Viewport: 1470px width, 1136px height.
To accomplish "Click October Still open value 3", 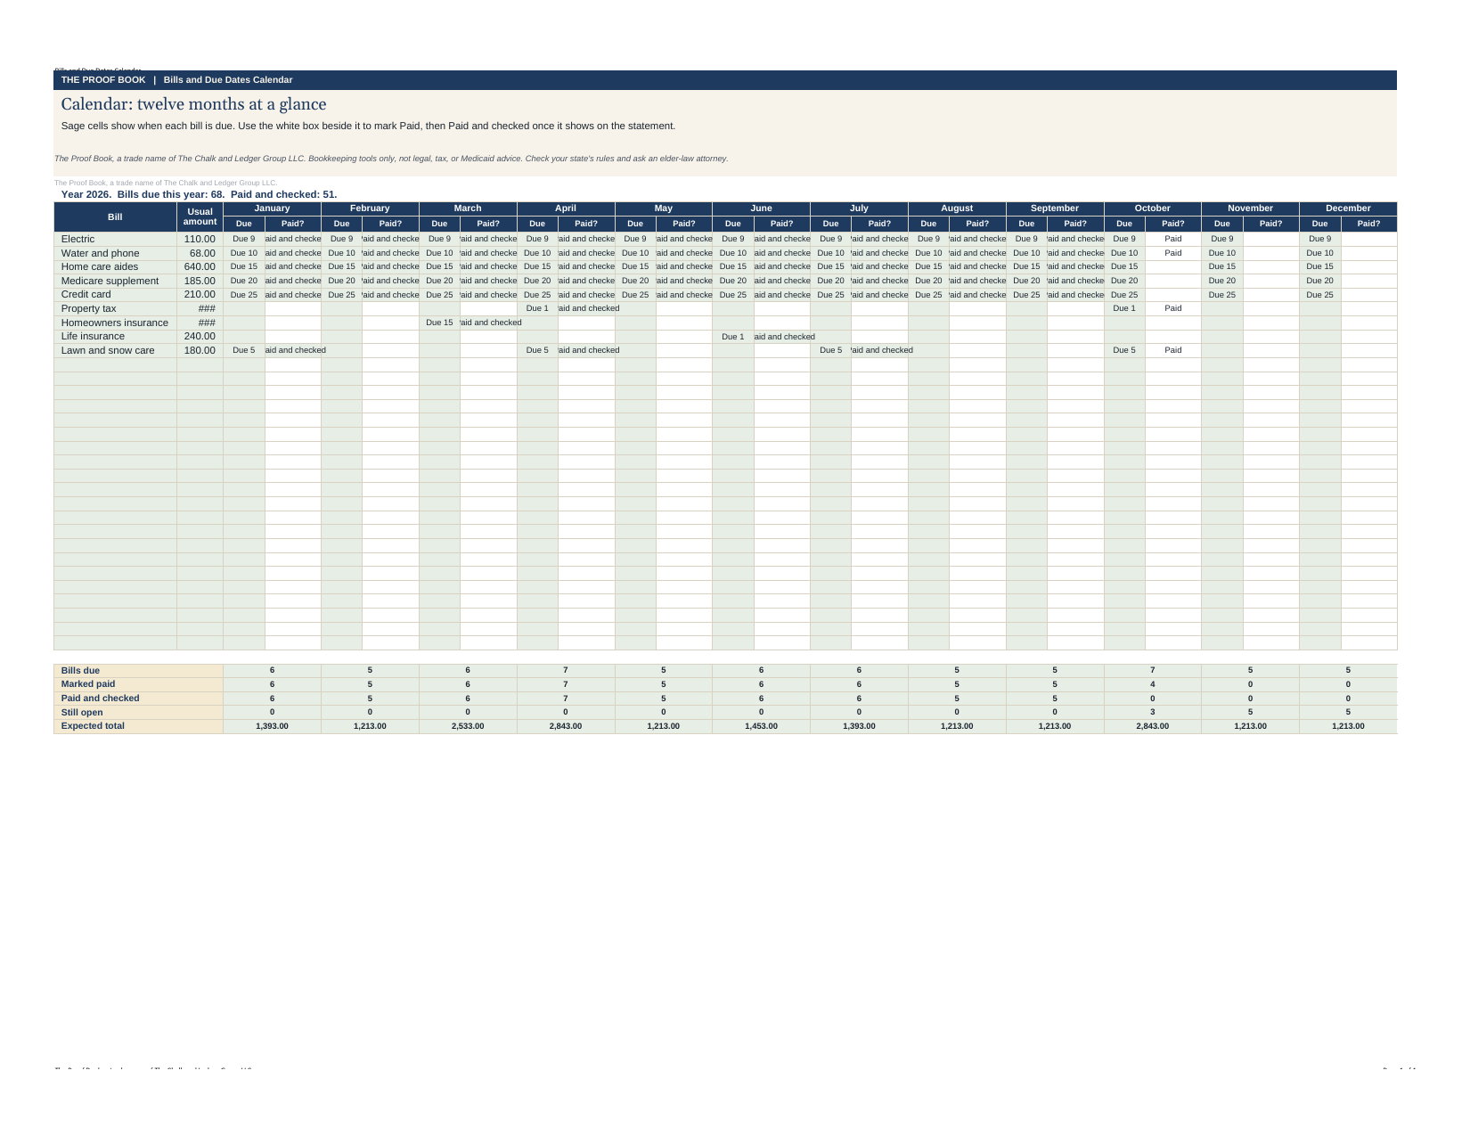I will [1152, 712].
